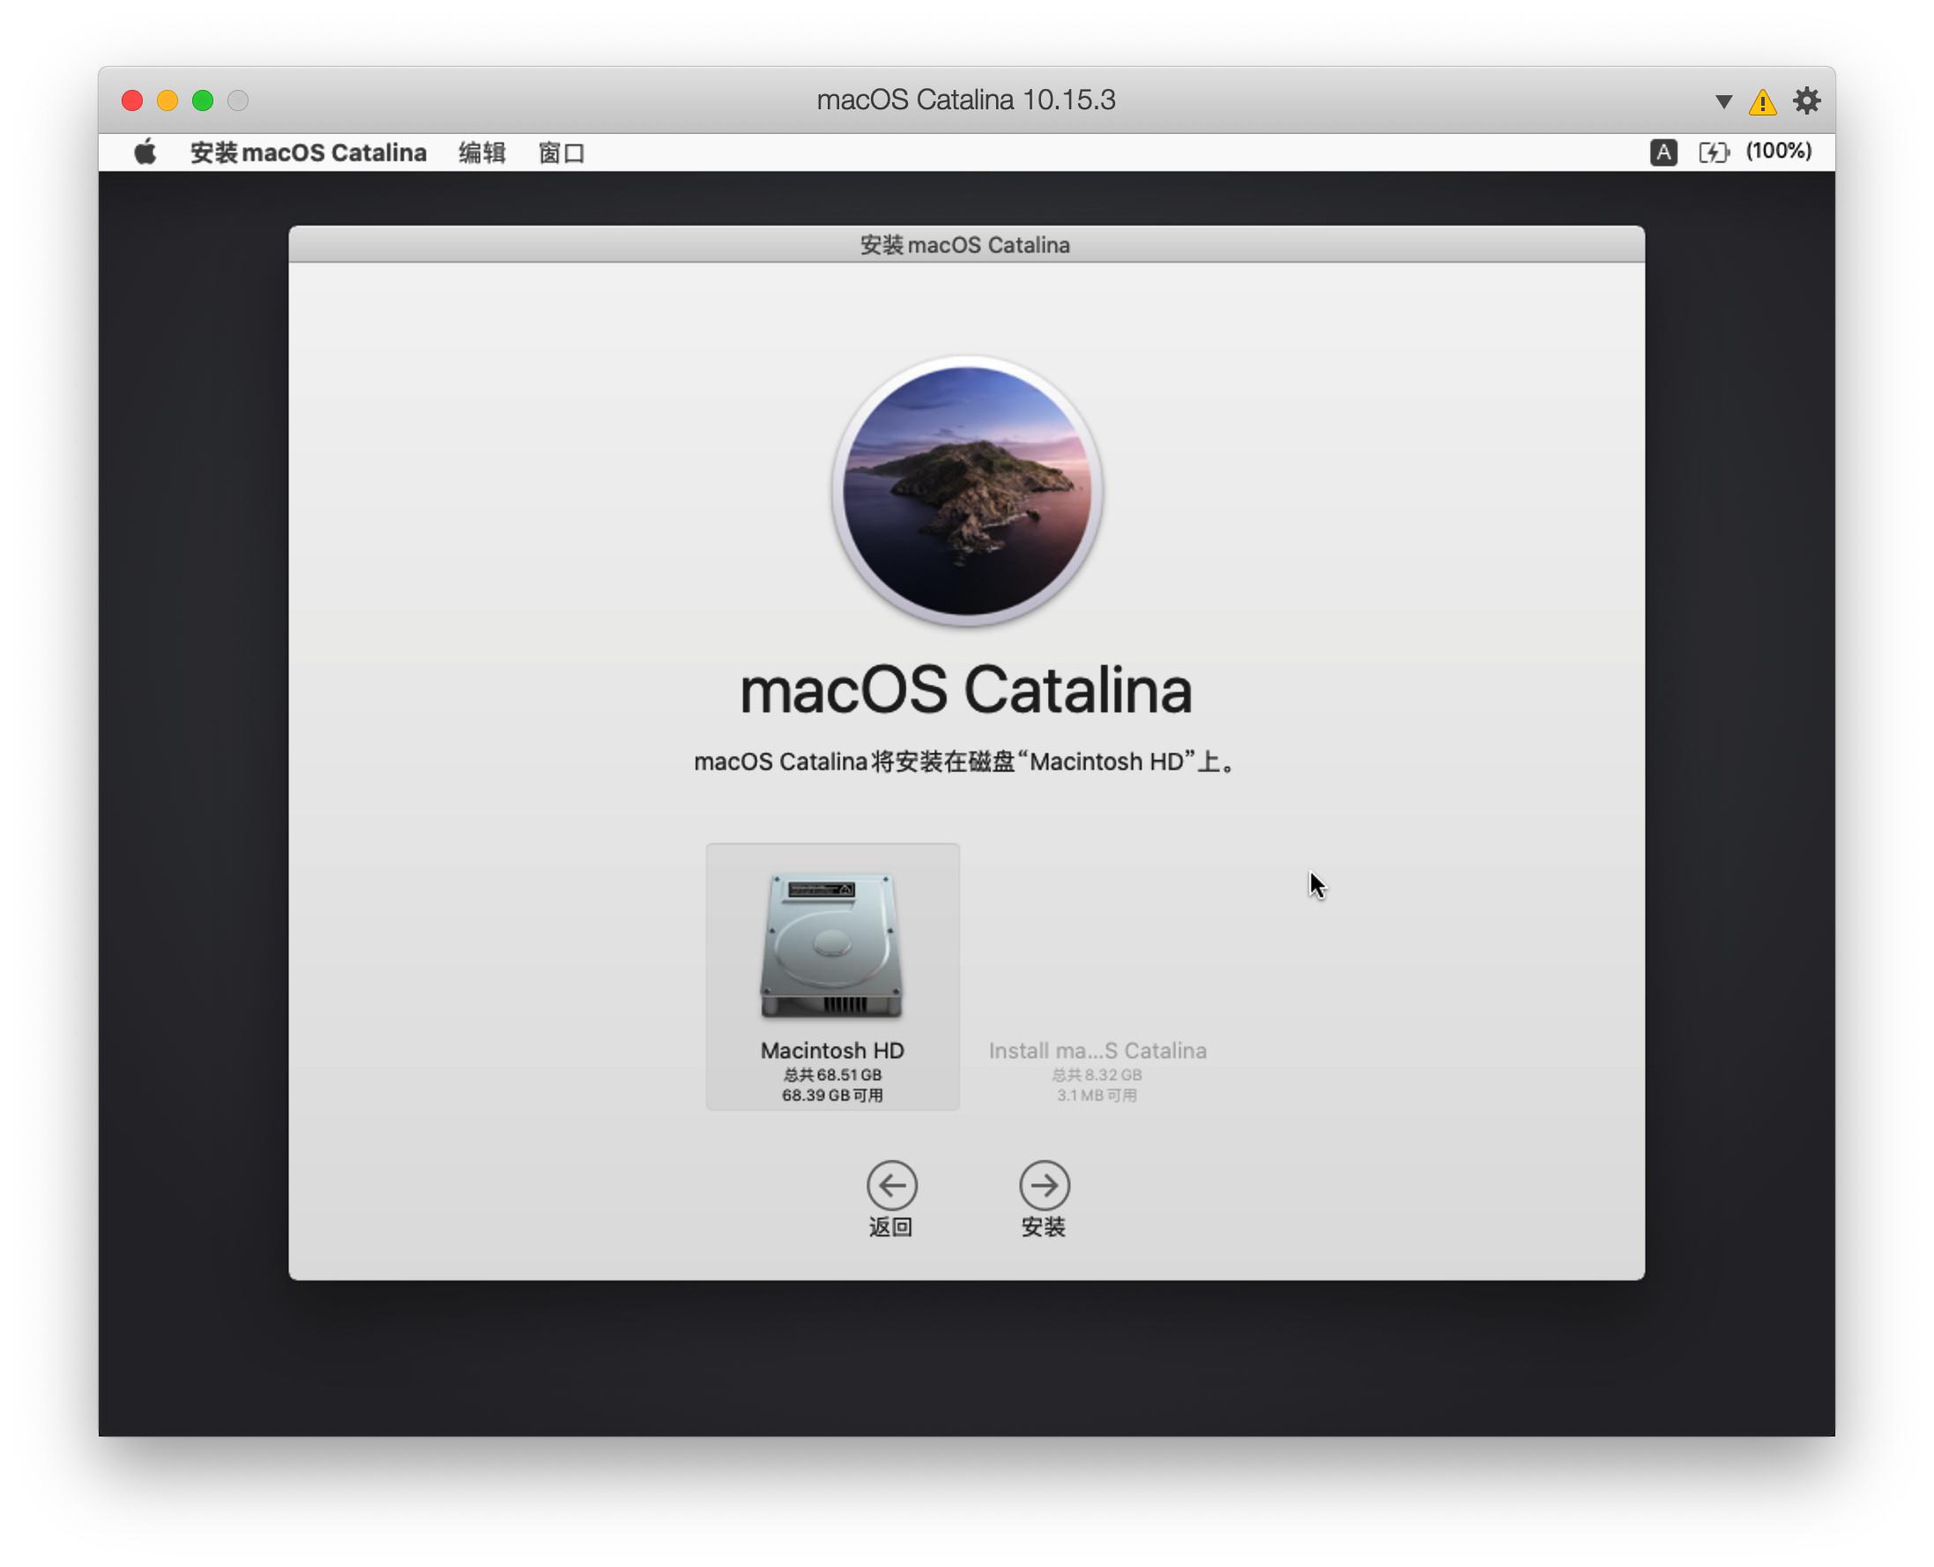Open the 编辑 menu
The height and width of the screenshot is (1567, 1934).
(x=481, y=152)
